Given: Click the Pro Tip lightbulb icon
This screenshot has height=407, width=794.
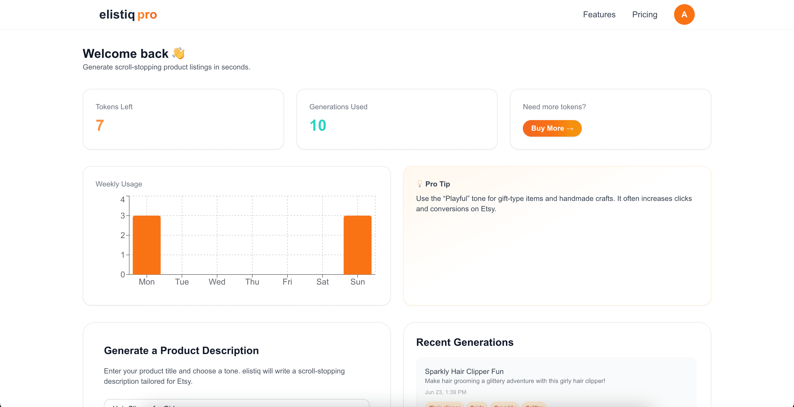Looking at the screenshot, I should point(419,184).
